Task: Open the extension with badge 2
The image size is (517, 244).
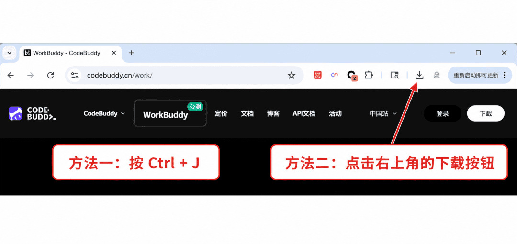Action: tap(352, 76)
